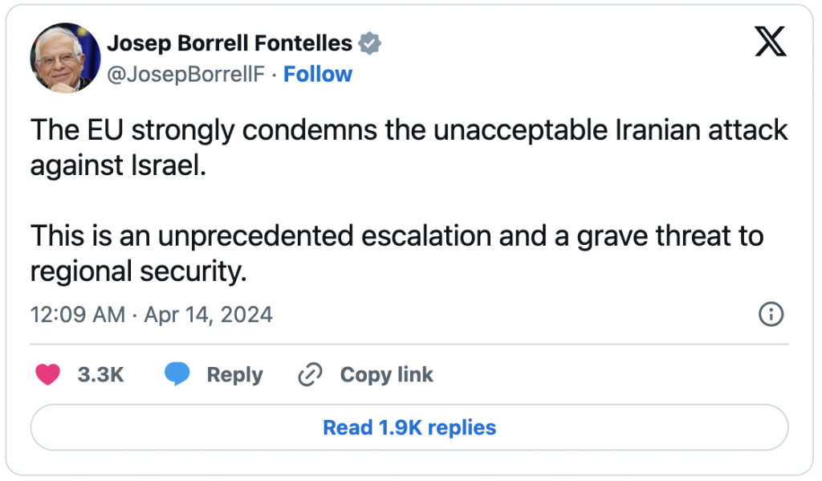Click the blue verified badge beside the name
The width and height of the screenshot is (822, 481).
[x=368, y=43]
